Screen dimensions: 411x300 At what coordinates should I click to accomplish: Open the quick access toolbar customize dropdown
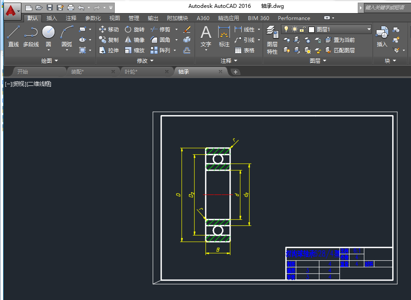click(x=111, y=7)
